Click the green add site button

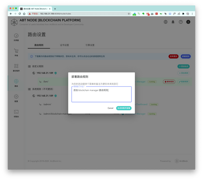point(184,66)
